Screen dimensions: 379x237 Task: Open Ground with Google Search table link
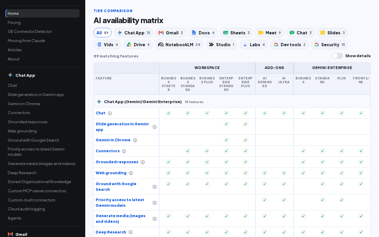click(116, 187)
